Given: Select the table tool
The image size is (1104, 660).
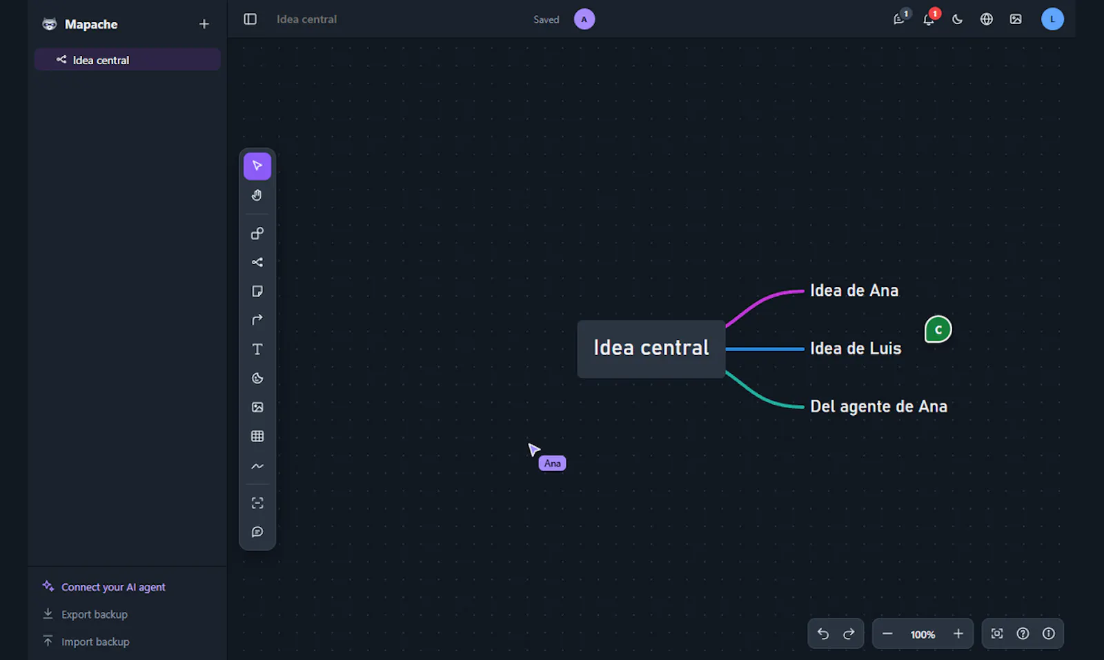Looking at the screenshot, I should (x=257, y=437).
